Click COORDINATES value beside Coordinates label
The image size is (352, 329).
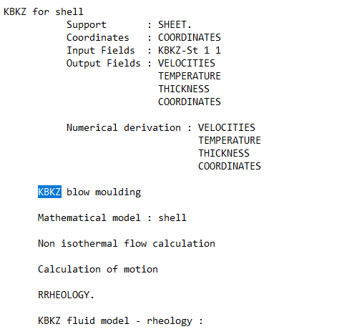point(190,37)
